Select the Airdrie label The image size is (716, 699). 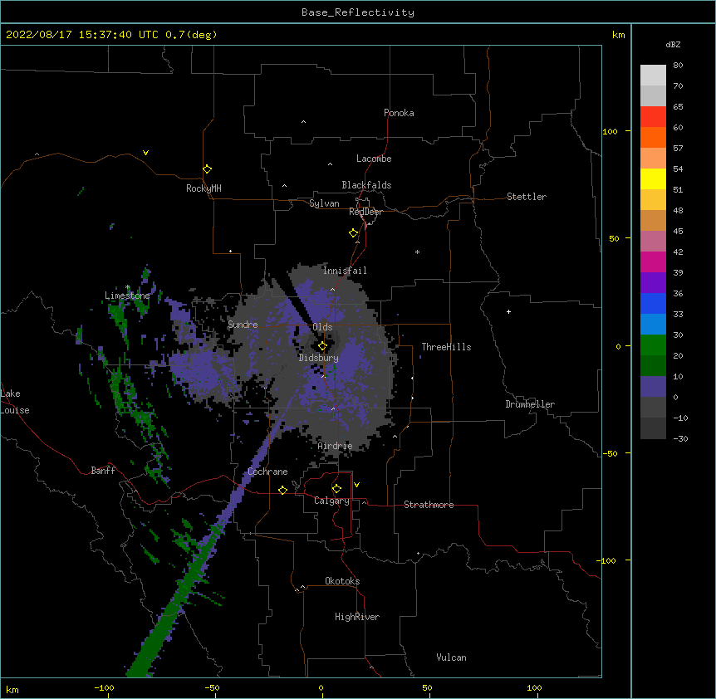coord(336,446)
